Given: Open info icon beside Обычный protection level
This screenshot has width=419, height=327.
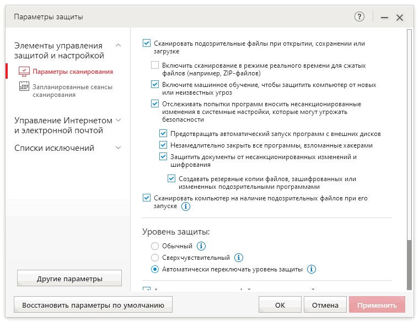Looking at the screenshot, I should click(x=202, y=246).
